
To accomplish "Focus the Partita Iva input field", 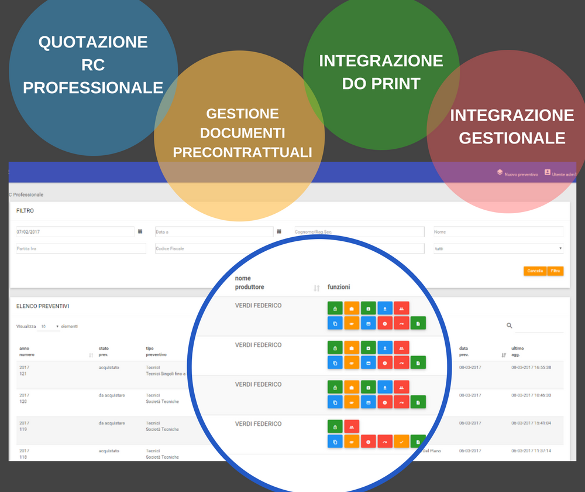I will pos(81,248).
